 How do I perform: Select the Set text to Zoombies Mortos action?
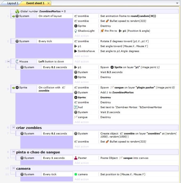coord(131,107)
